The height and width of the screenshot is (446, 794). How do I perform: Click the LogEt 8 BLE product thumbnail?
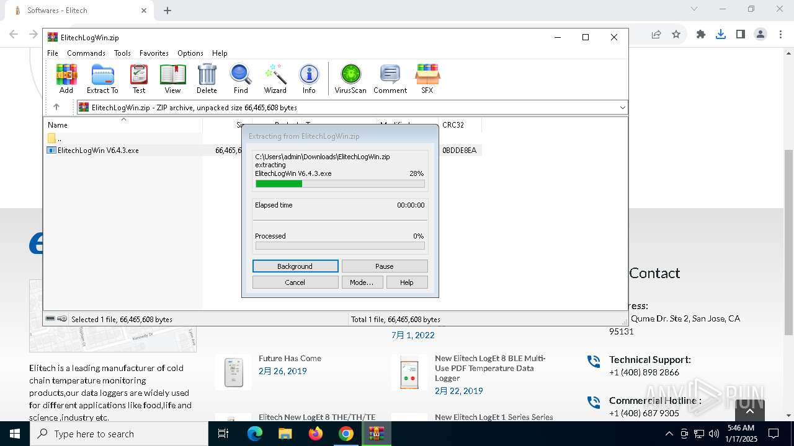click(x=409, y=372)
